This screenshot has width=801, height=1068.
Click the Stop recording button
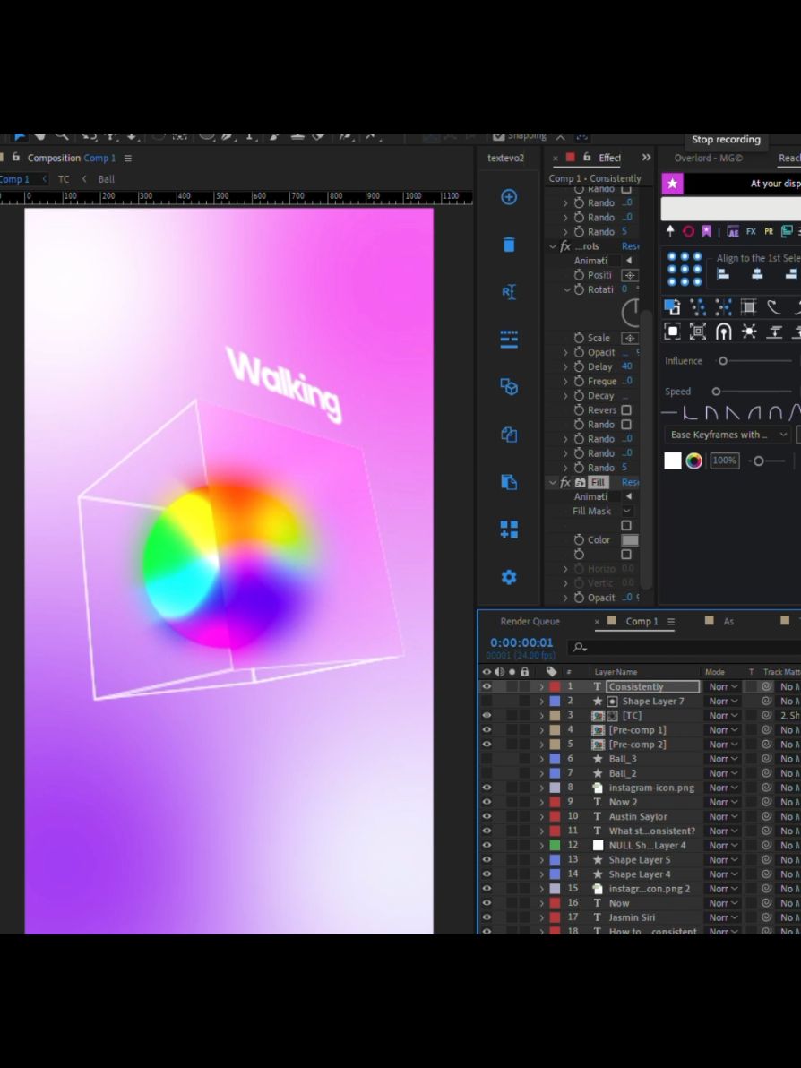(726, 139)
